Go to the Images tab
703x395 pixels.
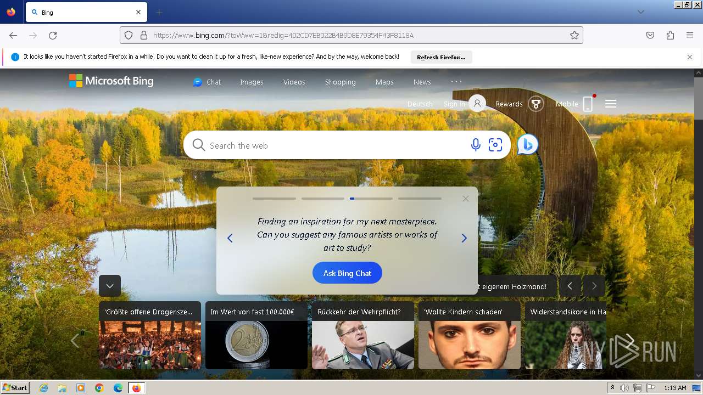252,82
